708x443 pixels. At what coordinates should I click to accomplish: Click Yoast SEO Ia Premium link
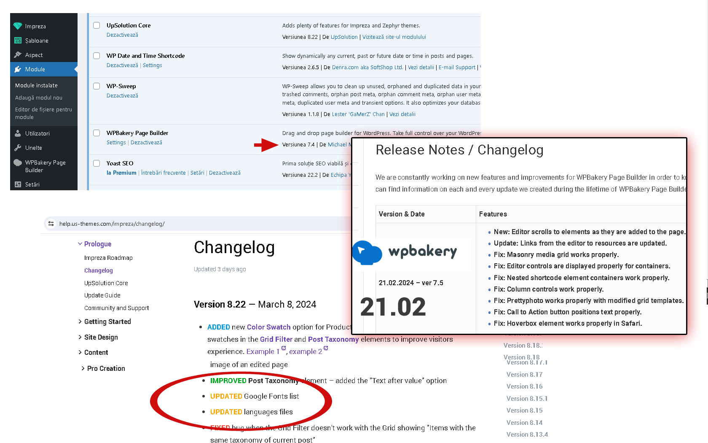coord(121,173)
